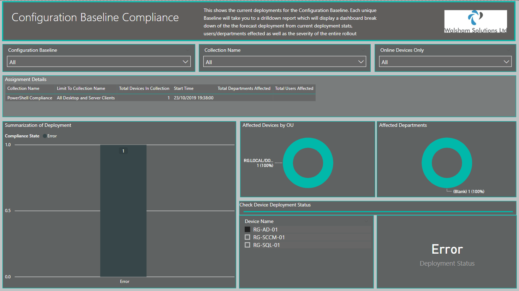Uncheck the RG-AD-01 device checkbox
The height and width of the screenshot is (291, 519).
click(247, 229)
